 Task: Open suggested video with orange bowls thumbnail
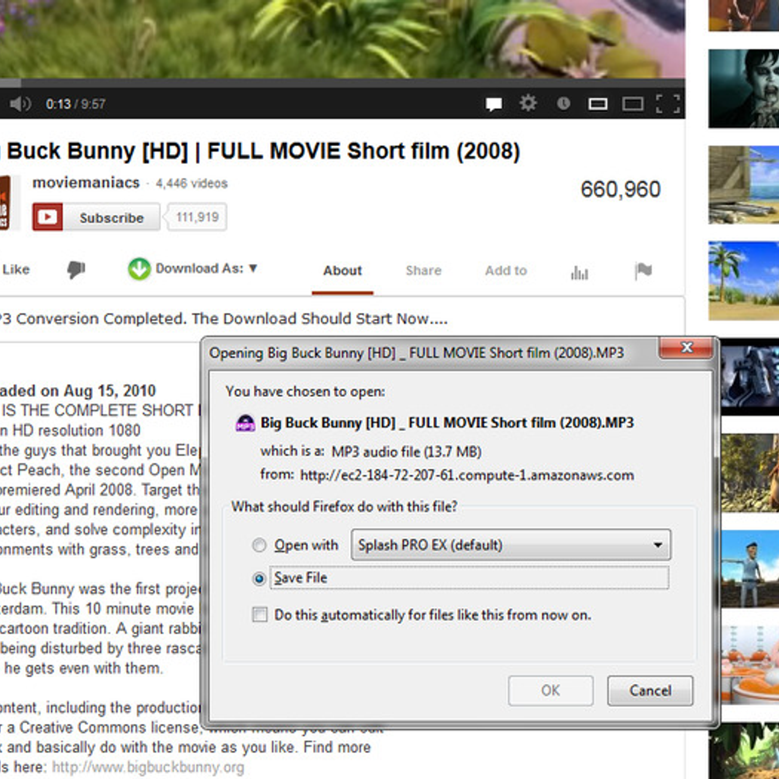point(750,665)
